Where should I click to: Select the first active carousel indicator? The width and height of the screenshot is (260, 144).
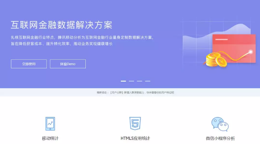(x=123, y=81)
